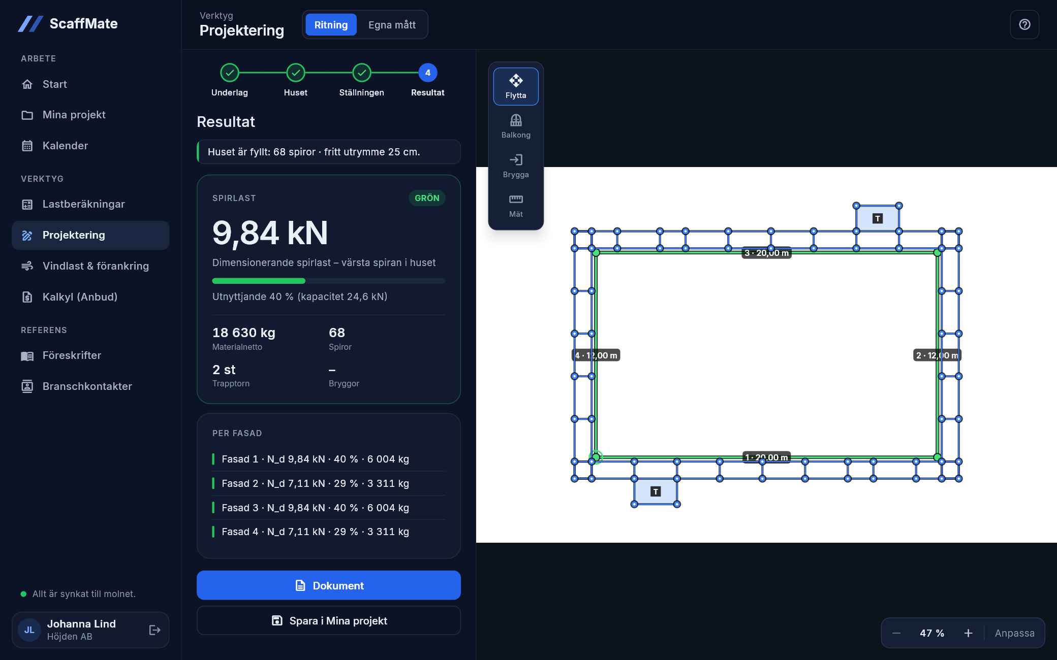Open Lastberäkningar tool
This screenshot has width=1057, height=660.
point(90,204)
